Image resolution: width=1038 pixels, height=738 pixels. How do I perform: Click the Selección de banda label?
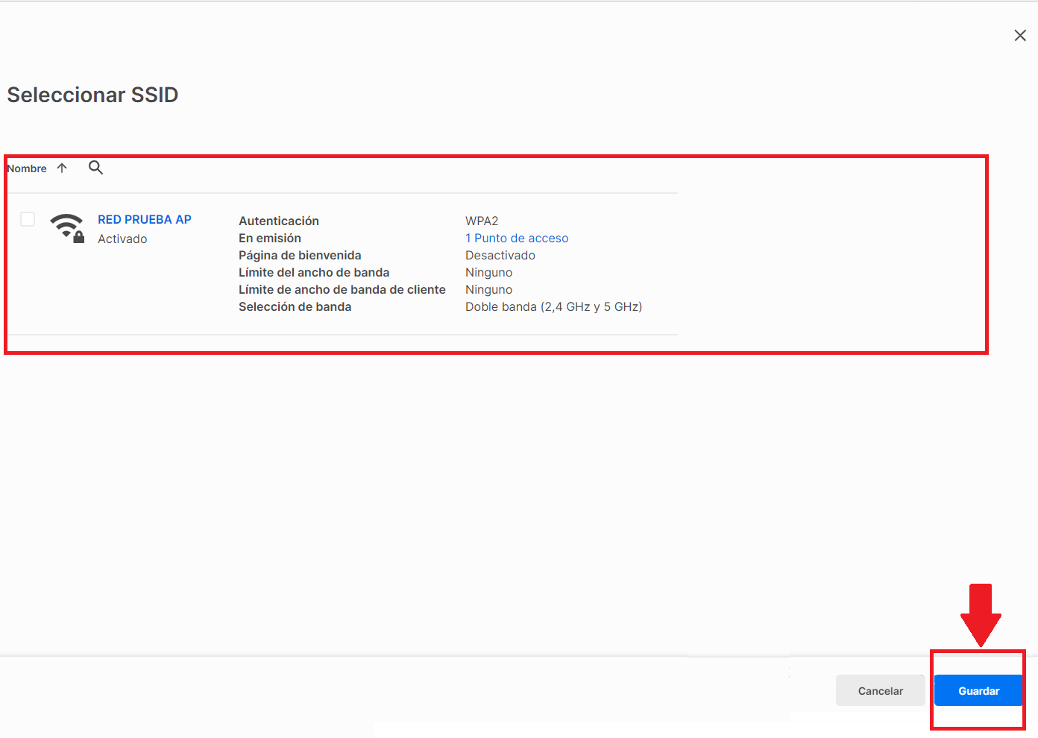[x=295, y=307]
